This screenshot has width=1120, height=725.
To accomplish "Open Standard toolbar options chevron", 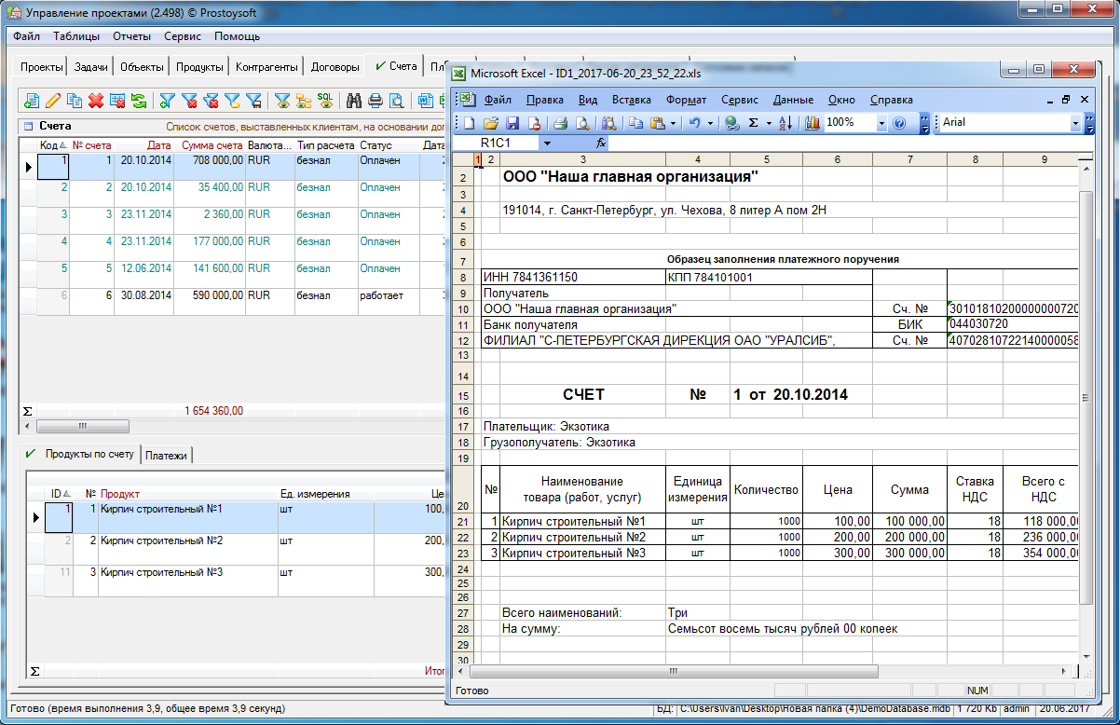I will [923, 122].
